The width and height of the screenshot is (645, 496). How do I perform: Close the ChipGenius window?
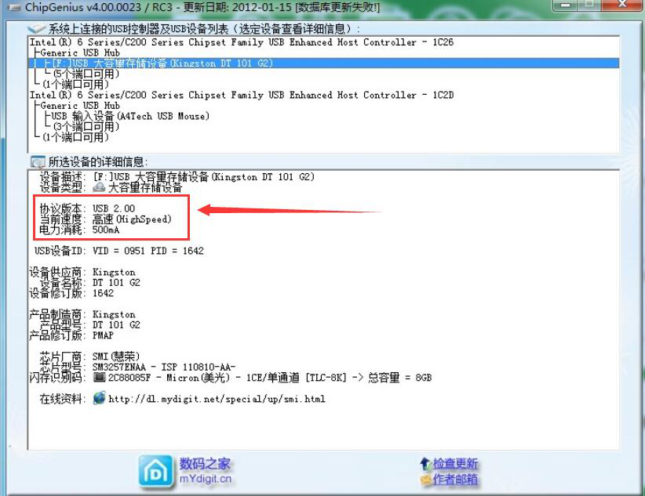coord(622,5)
